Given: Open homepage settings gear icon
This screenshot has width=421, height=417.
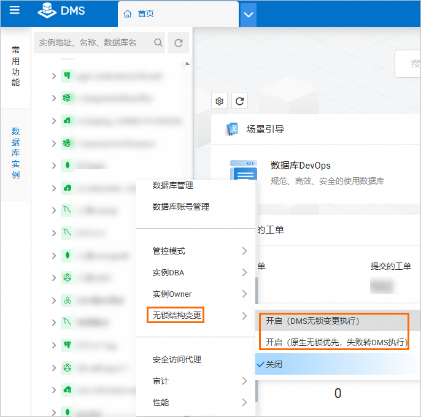Looking at the screenshot, I should coord(219,101).
